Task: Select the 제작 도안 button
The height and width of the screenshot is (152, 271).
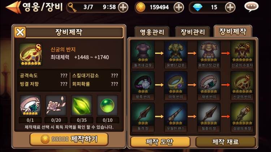Action: tap(160, 142)
